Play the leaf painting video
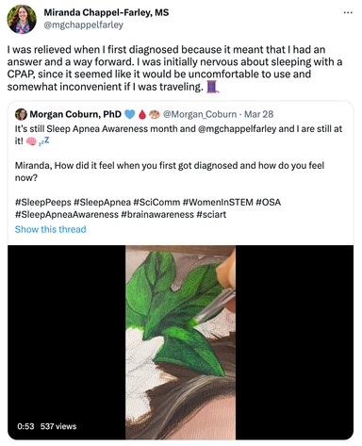The image size is (362, 446). pyautogui.click(x=180, y=342)
